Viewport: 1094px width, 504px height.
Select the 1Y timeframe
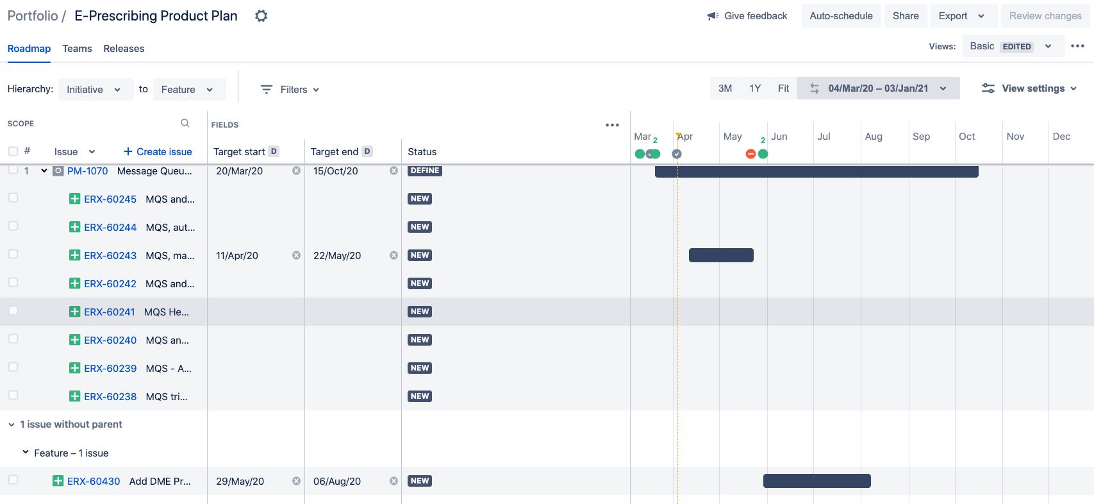755,88
